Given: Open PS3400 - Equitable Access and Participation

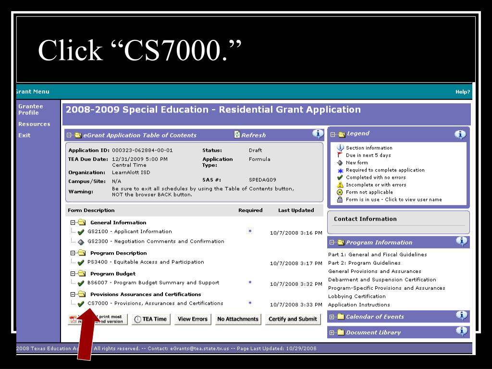Looking at the screenshot, I should 146,262.
